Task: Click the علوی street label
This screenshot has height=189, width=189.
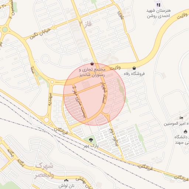Action: click(120, 15)
